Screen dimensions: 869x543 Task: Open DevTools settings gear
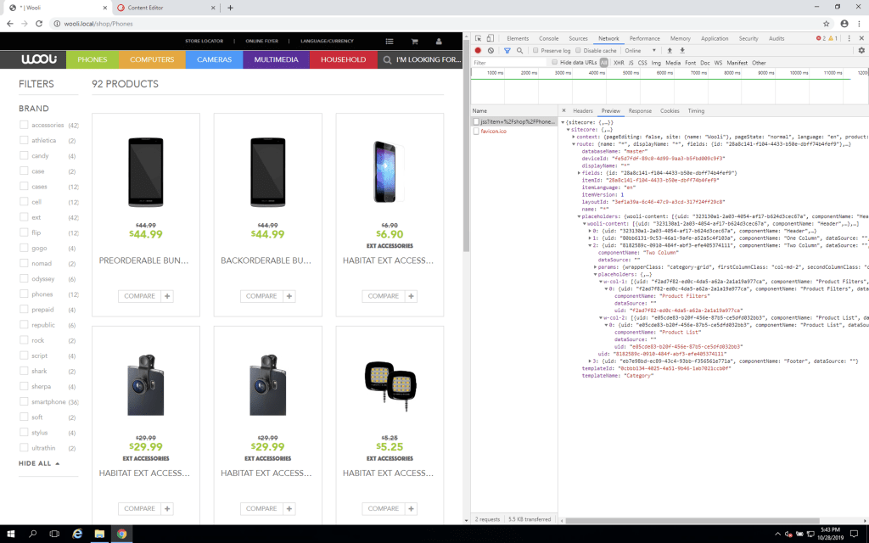pos(861,50)
